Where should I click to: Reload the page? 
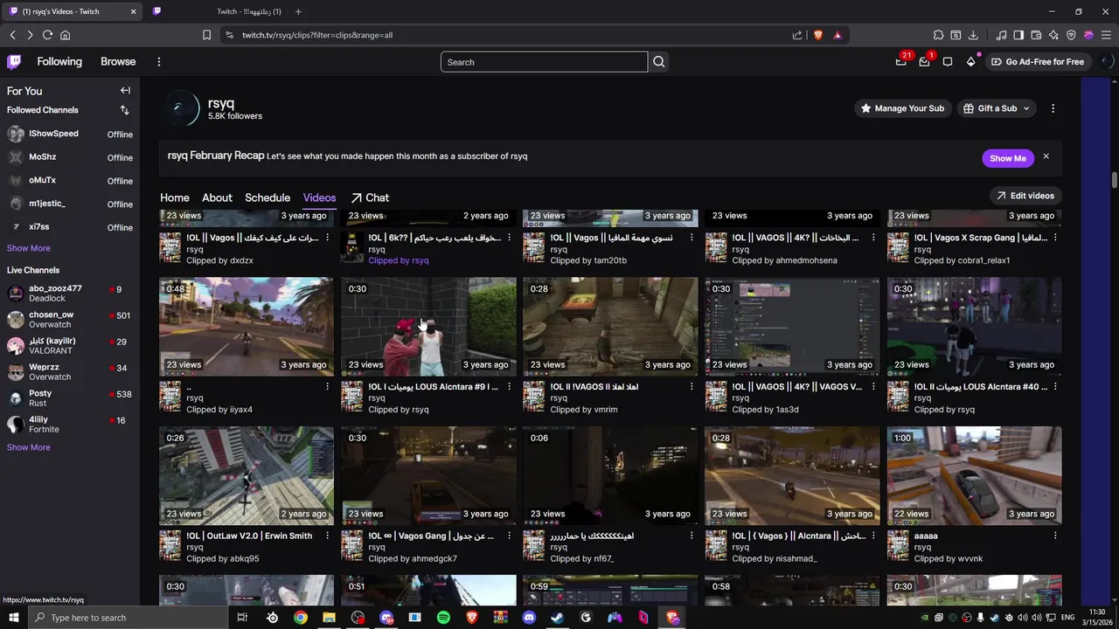(47, 35)
